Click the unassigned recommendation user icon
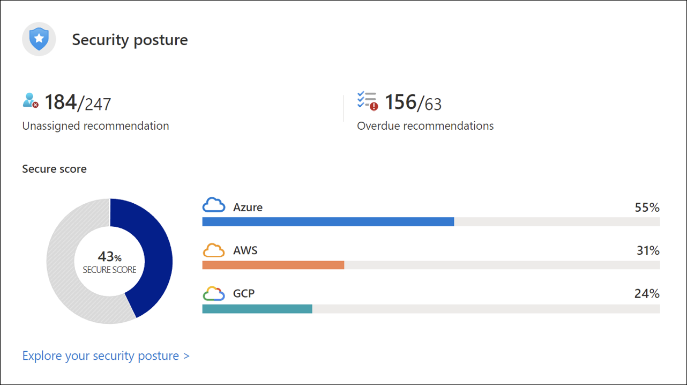The image size is (687, 385). [x=31, y=100]
